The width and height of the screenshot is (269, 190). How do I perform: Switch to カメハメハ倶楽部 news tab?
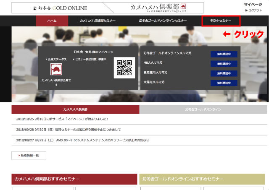(x=75, y=109)
